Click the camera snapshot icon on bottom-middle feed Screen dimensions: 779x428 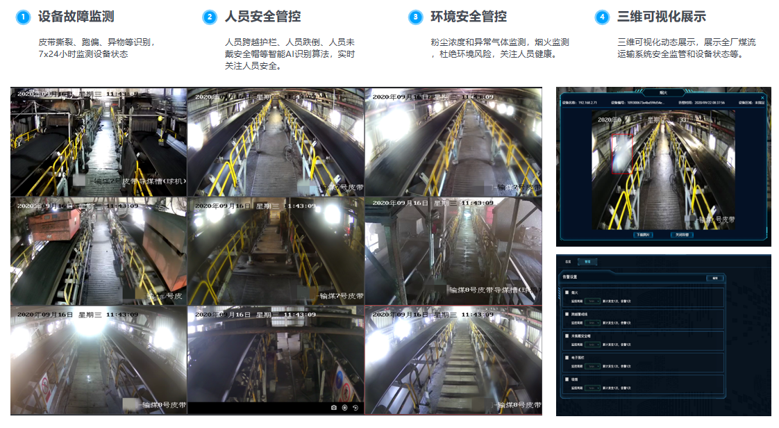point(333,408)
